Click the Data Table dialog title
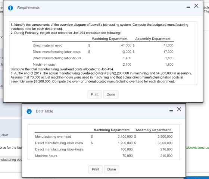 [x=44, y=111]
